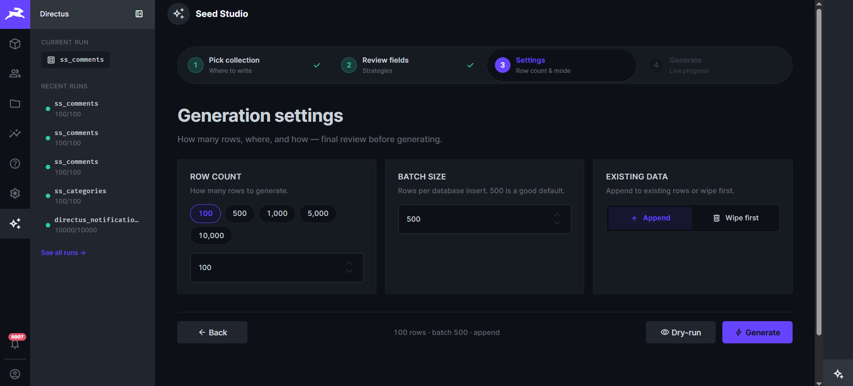Select the Append existing data option

click(650, 218)
